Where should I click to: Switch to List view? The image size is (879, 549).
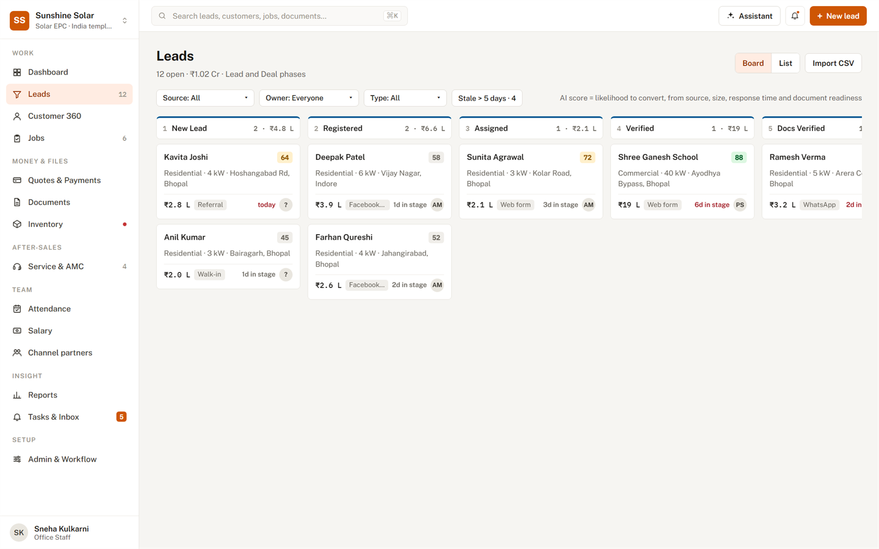pyautogui.click(x=786, y=63)
